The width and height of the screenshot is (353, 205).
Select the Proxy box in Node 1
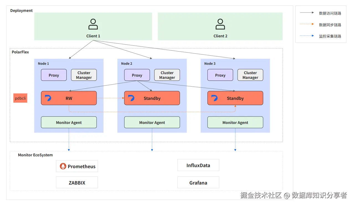tap(54, 75)
